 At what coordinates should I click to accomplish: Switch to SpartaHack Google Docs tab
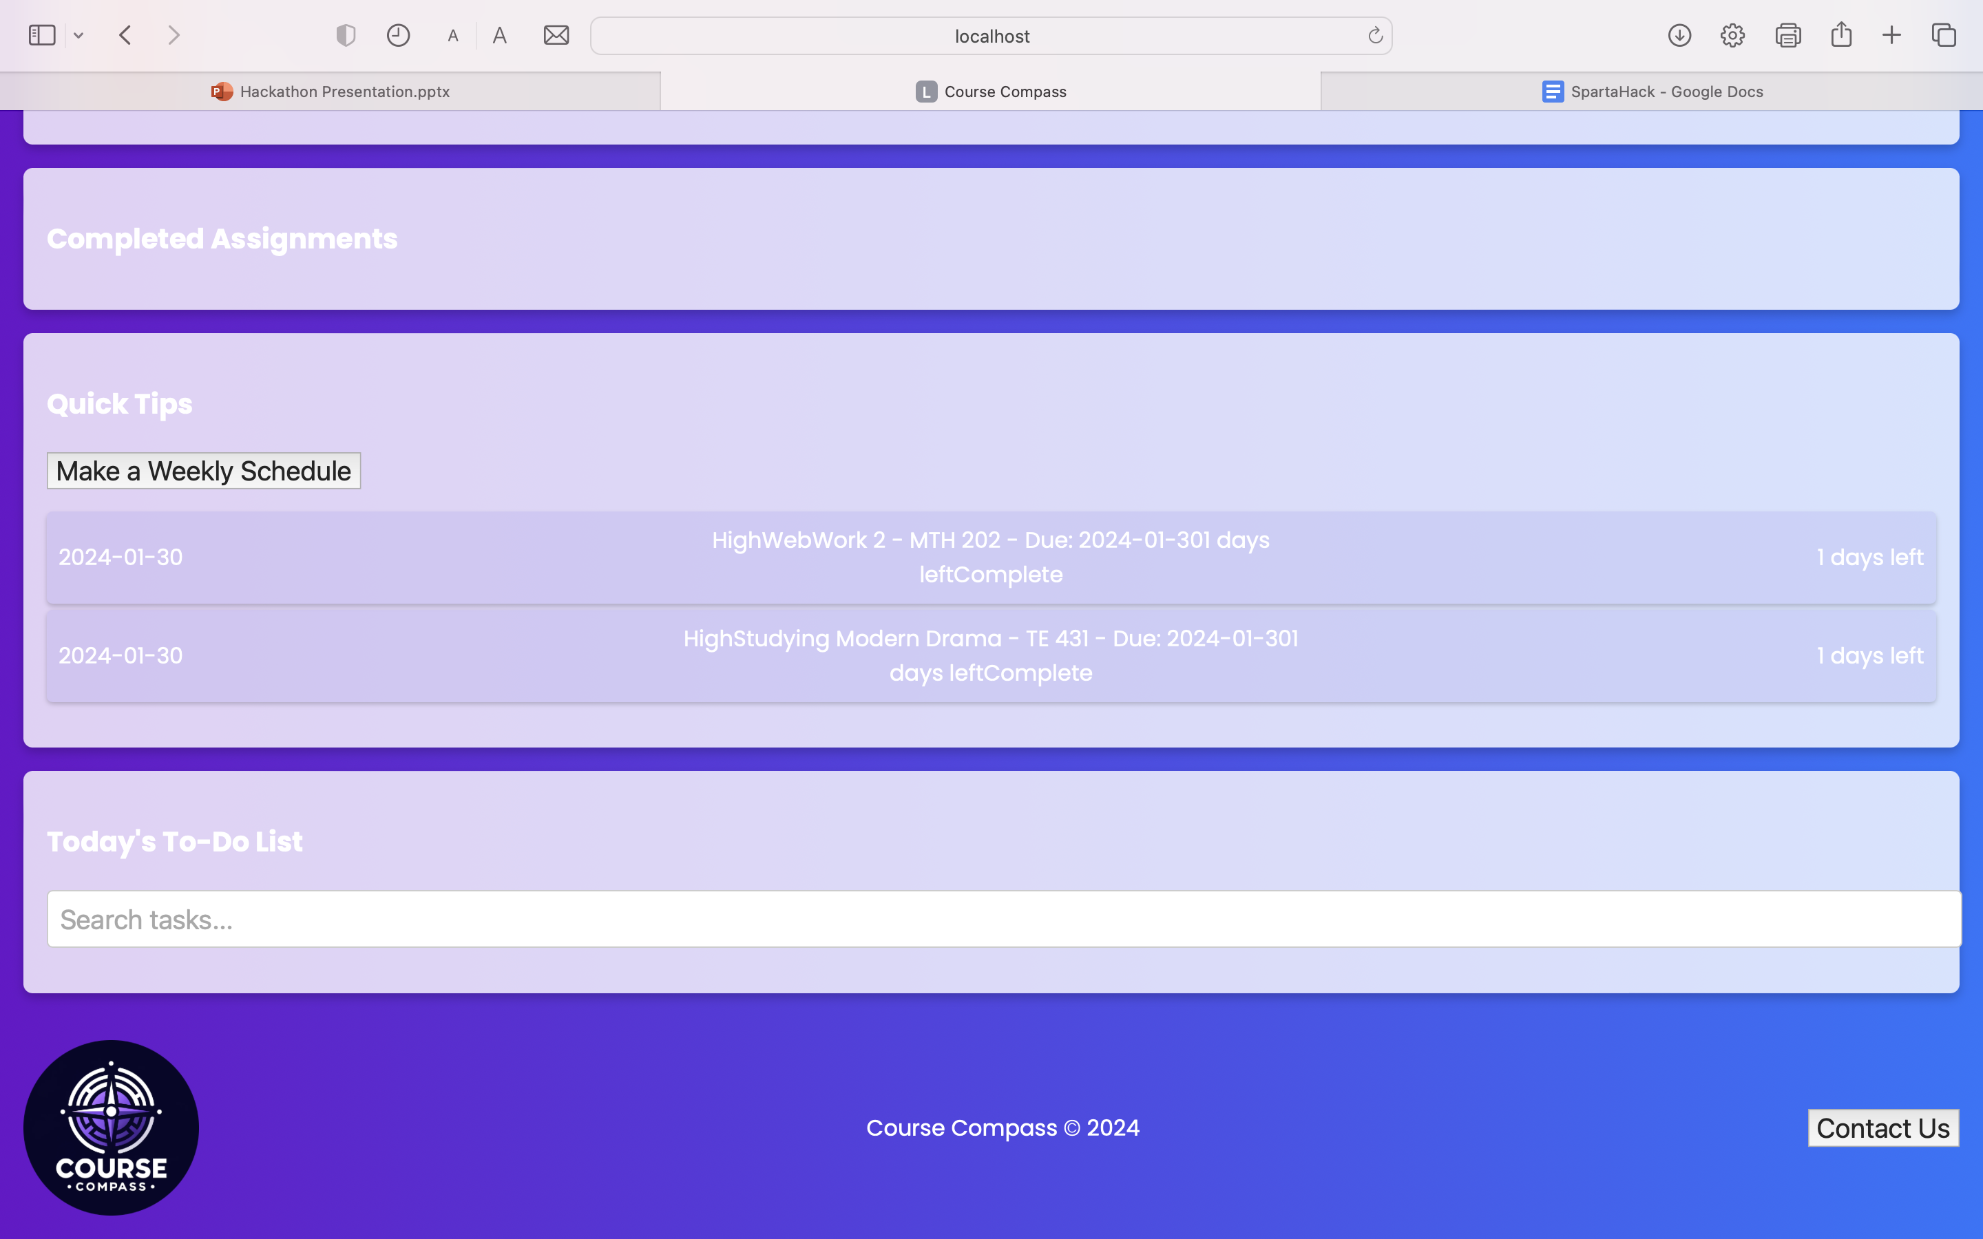click(1652, 92)
